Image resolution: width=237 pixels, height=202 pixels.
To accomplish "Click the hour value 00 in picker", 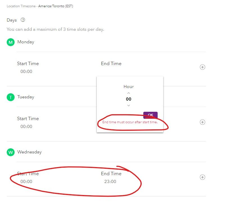I will tap(129, 99).
